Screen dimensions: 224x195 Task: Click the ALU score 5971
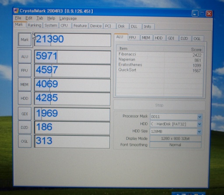[73, 57]
